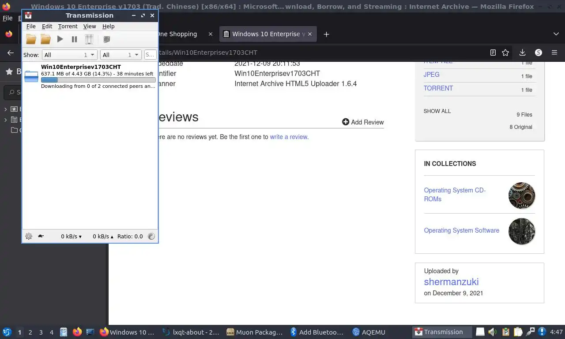This screenshot has height=339, width=565.
Task: Click the Add Review button
Action: coord(363,122)
